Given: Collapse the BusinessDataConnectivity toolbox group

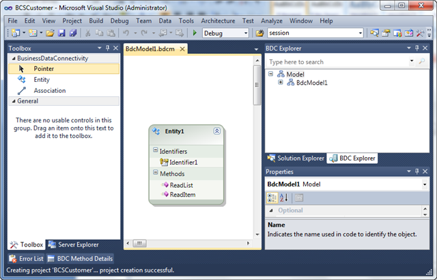Looking at the screenshot, I should point(14,59).
